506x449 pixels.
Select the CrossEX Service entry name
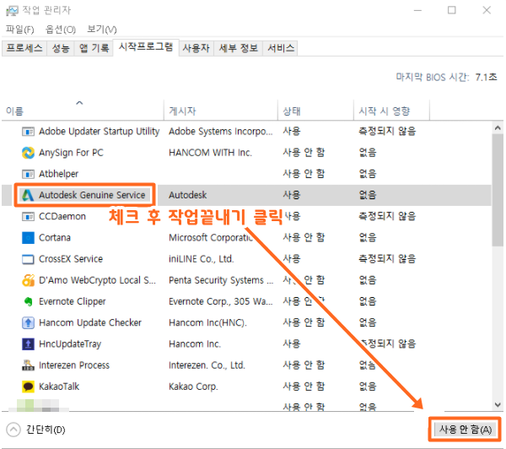pyautogui.click(x=71, y=259)
